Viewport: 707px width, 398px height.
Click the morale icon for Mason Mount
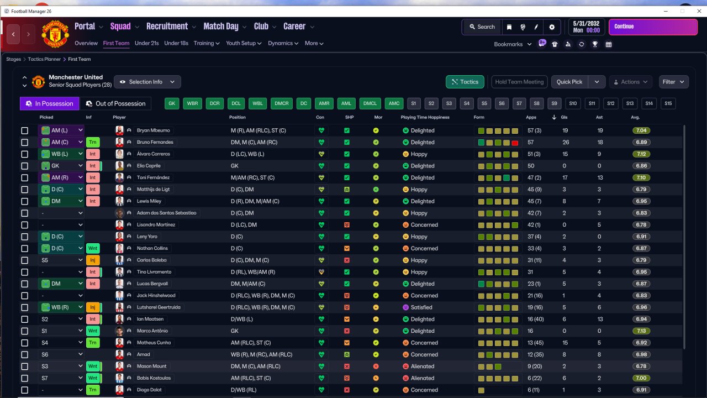pos(376,366)
